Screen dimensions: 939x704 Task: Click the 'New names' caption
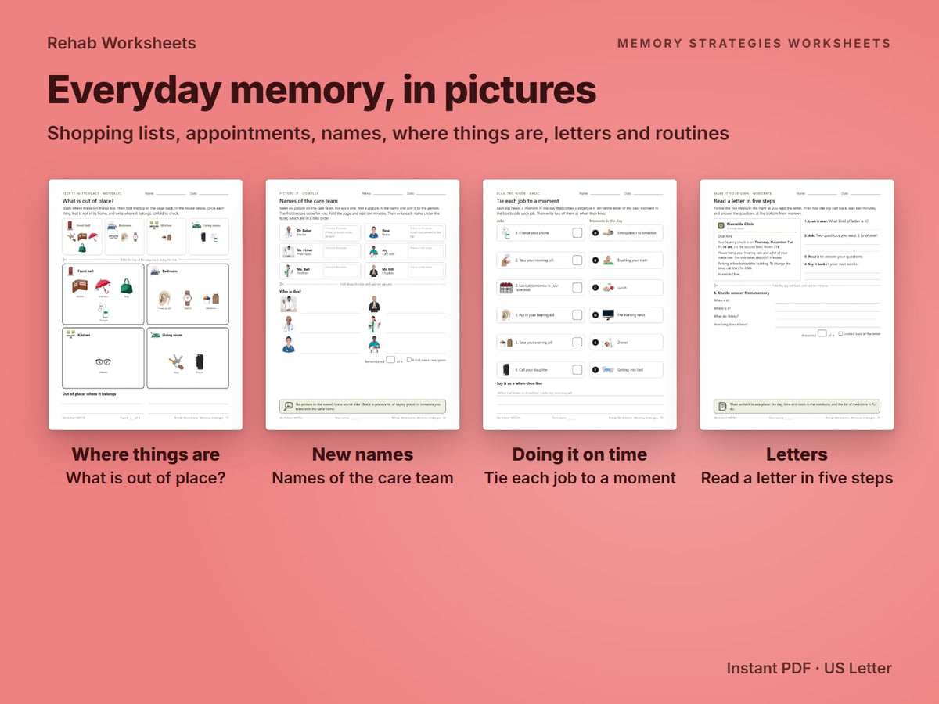[362, 454]
